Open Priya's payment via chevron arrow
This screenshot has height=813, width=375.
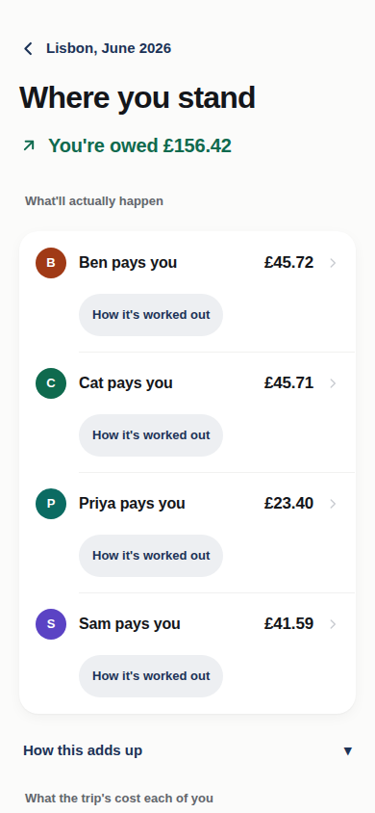pos(333,504)
